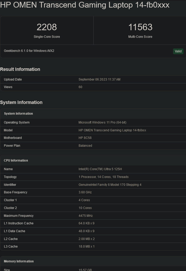186x271 pixels.
Task: Click the page title HP OMEN Transcend Gaming Laptop
Action: [x=85, y=5]
